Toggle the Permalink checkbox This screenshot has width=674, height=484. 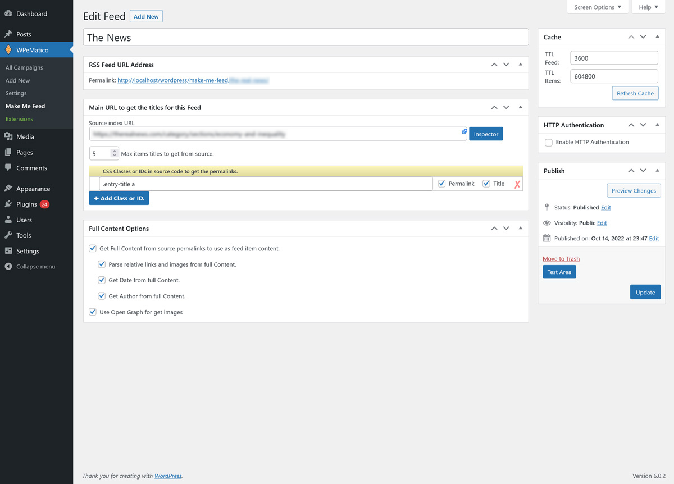pos(441,184)
